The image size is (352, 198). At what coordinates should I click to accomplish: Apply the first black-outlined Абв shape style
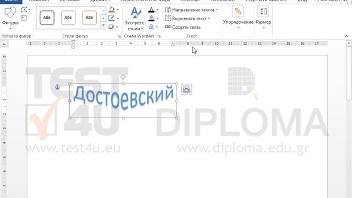[47, 18]
